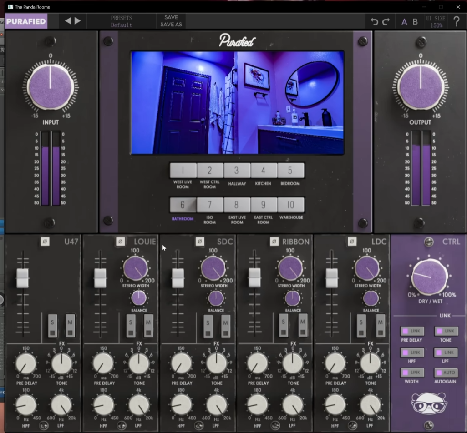
Task: Undo the last change
Action: (375, 22)
